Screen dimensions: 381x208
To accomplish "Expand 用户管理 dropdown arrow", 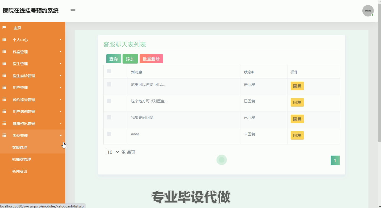I will coord(60,88).
